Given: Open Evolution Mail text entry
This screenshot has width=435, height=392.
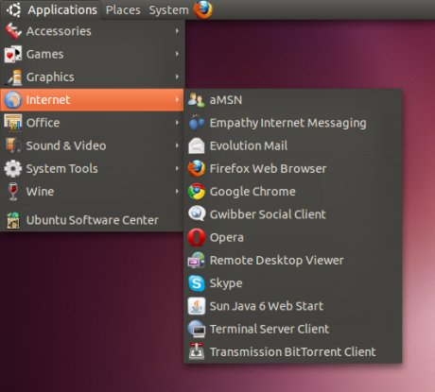Looking at the screenshot, I should tap(249, 145).
